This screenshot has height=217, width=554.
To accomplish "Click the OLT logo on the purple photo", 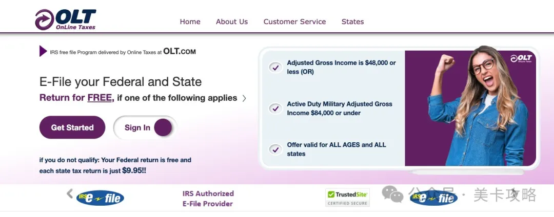I will click(x=521, y=59).
